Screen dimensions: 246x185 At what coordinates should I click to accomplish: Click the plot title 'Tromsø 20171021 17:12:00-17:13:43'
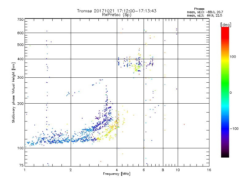(x=117, y=11)
